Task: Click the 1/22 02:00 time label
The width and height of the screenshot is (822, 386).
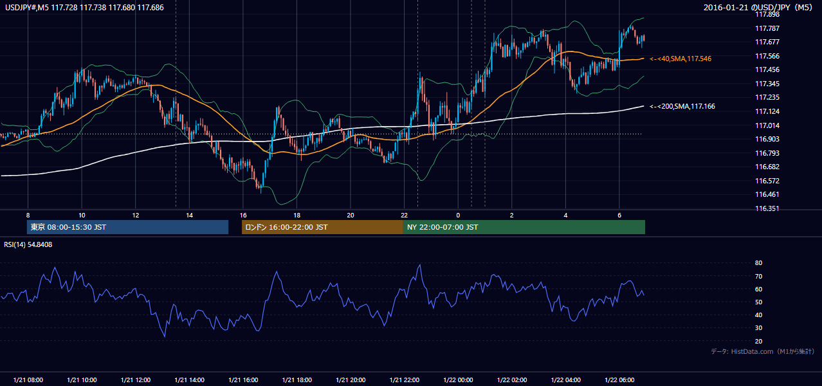Action: click(511, 380)
